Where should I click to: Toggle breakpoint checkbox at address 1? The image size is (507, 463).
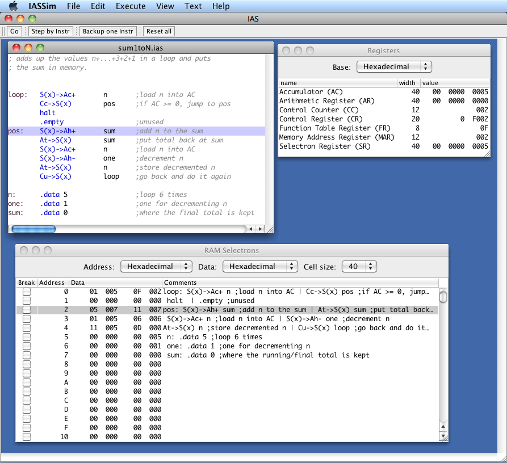click(27, 301)
